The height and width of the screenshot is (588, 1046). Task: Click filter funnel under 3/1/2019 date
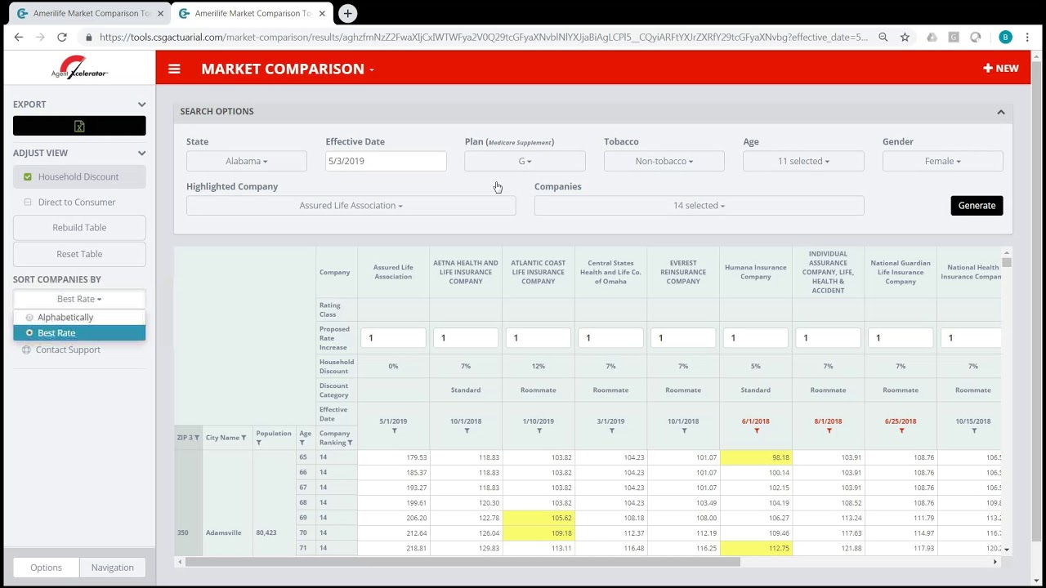(611, 431)
